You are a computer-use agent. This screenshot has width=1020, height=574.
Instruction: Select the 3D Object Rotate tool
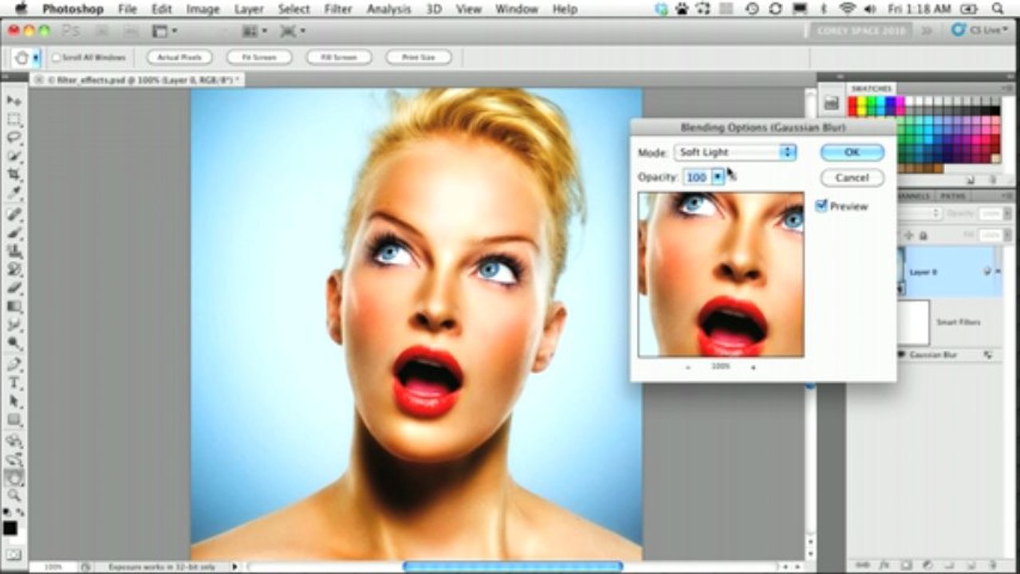[14, 441]
